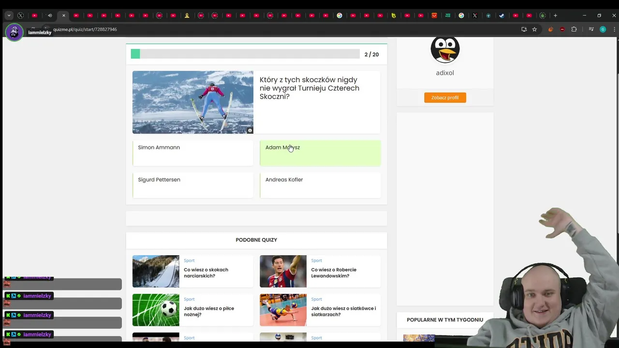
Task: Select answer Adam Małysz
Action: pyautogui.click(x=320, y=153)
